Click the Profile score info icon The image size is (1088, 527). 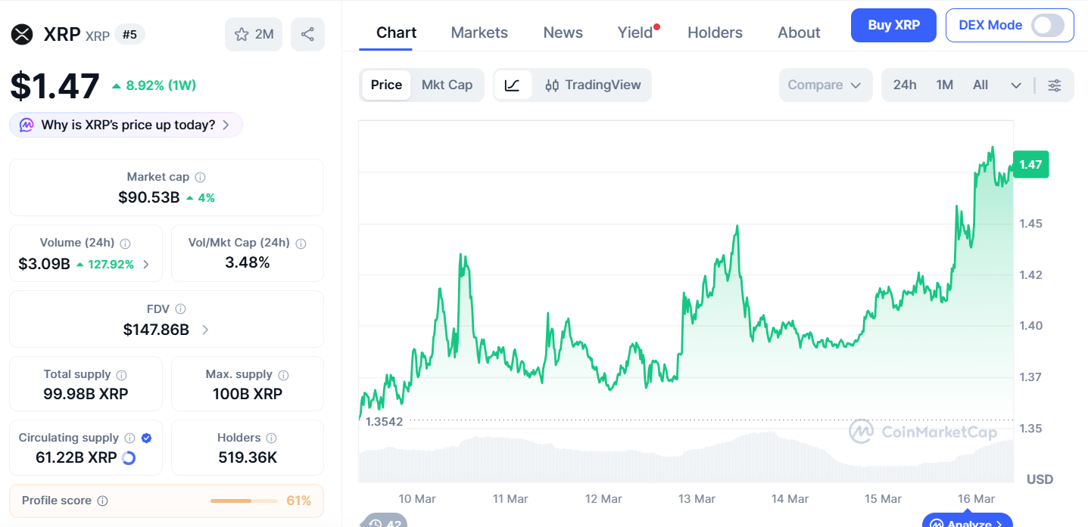pos(103,501)
